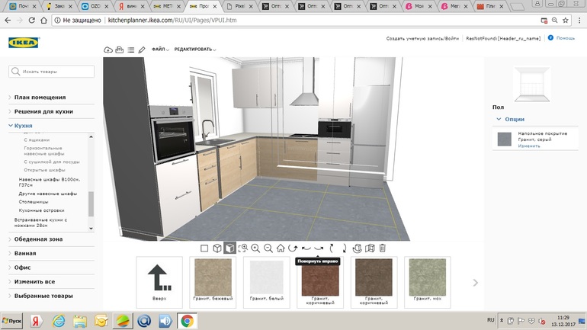Open the ФАЙЛ menu
The width and height of the screenshot is (587, 330).
159,50
